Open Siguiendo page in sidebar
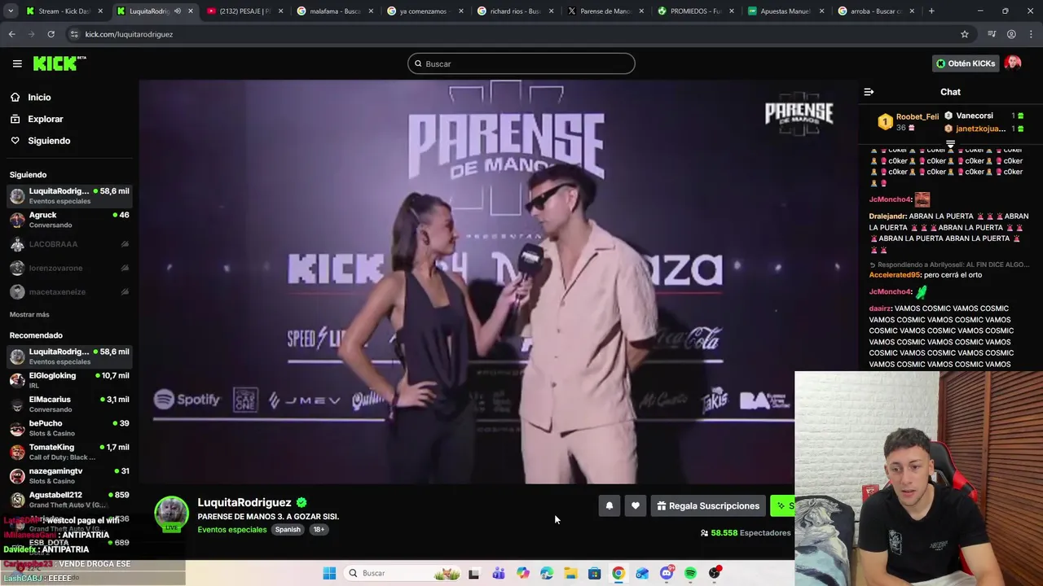The image size is (1043, 586). 49,141
